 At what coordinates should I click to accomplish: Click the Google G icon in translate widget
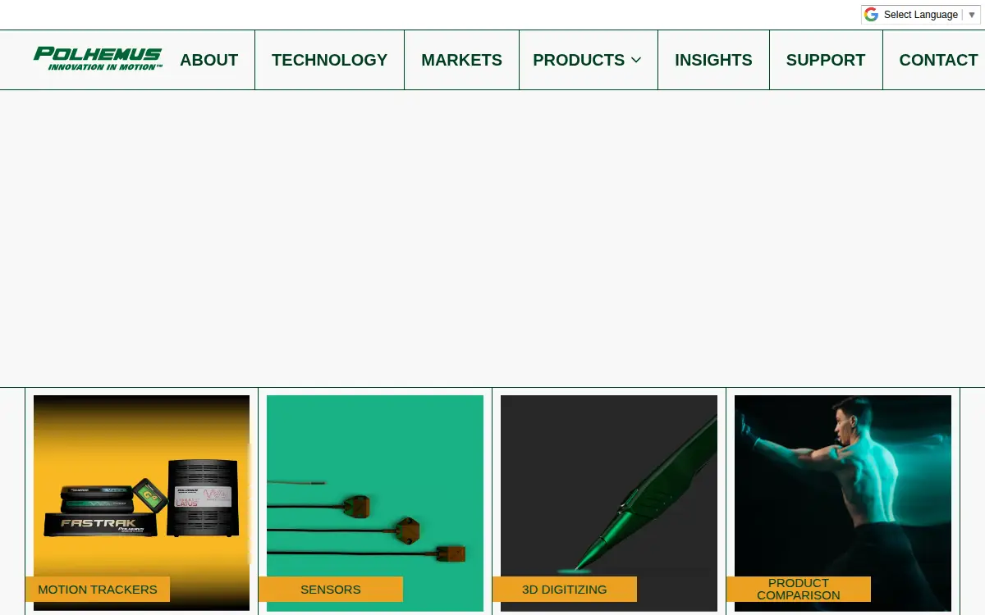pyautogui.click(x=871, y=15)
